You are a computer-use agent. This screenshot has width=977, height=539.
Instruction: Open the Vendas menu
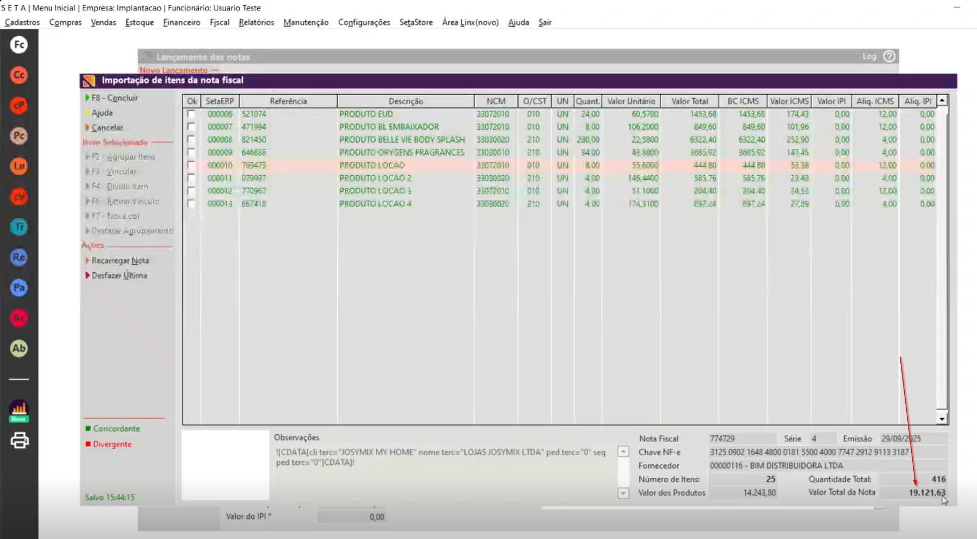103,22
